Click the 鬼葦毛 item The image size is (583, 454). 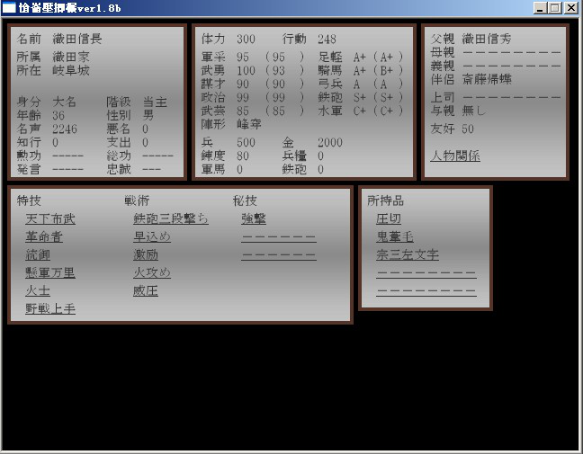pyautogui.click(x=395, y=236)
